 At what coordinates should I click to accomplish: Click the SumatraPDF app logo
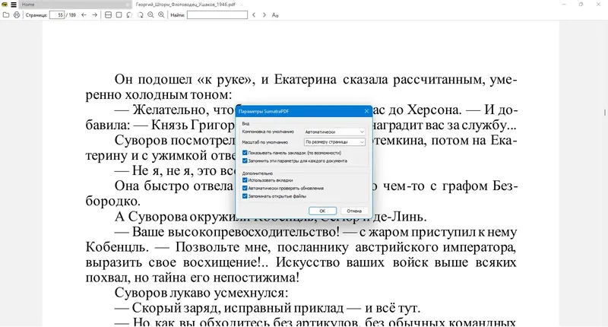click(5, 5)
